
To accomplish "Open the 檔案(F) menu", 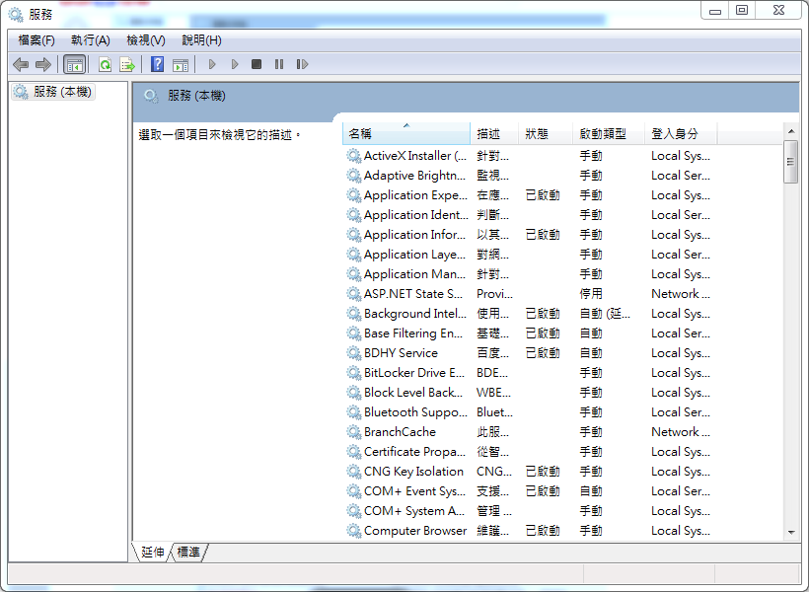I will pos(37,40).
